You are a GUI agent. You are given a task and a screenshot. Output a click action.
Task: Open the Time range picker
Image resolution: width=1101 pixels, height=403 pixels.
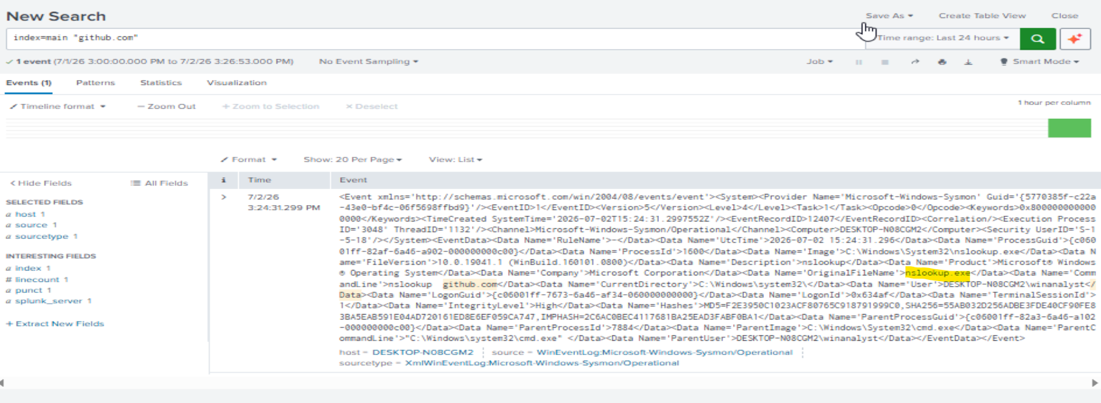click(942, 38)
